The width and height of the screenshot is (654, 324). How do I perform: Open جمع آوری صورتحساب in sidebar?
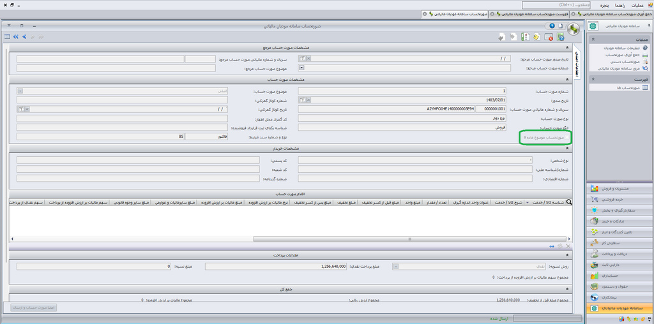(623, 55)
